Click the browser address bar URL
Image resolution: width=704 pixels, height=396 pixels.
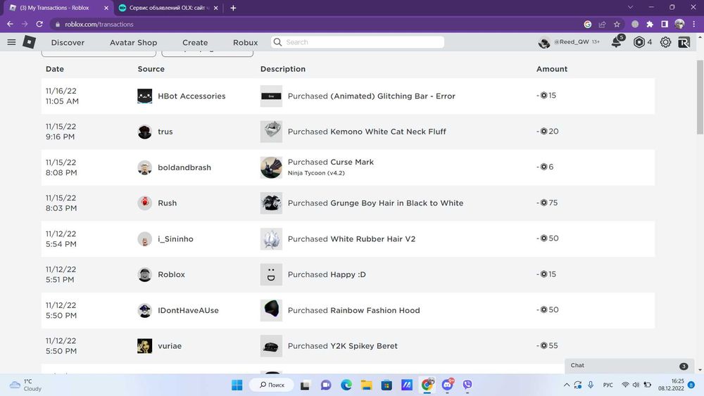coord(99,24)
